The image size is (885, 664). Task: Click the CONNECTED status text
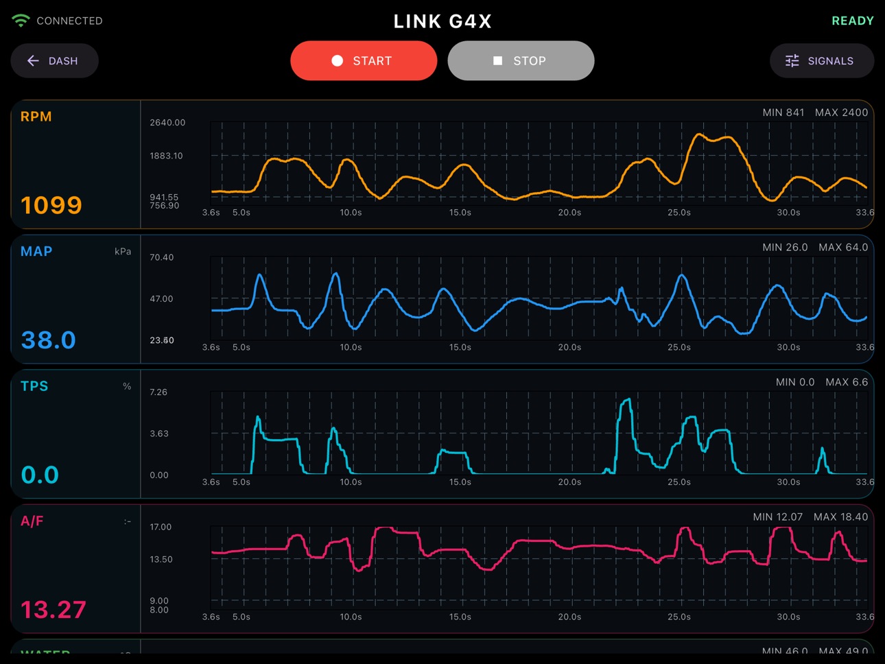pyautogui.click(x=69, y=21)
